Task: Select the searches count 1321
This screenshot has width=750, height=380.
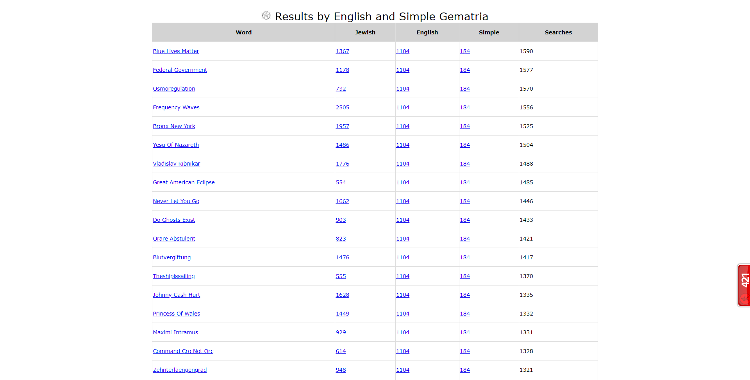Action: [526, 370]
